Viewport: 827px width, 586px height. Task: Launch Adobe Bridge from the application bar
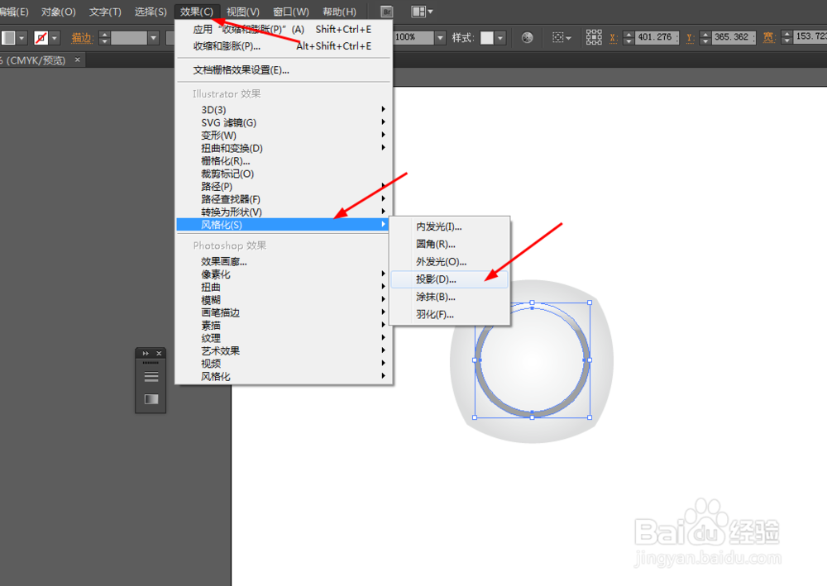385,11
